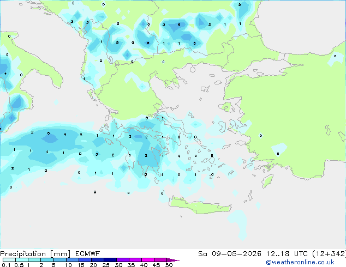Click the '0.1' legend scale label
The width and height of the screenshot is (346, 267).
coord(6,265)
